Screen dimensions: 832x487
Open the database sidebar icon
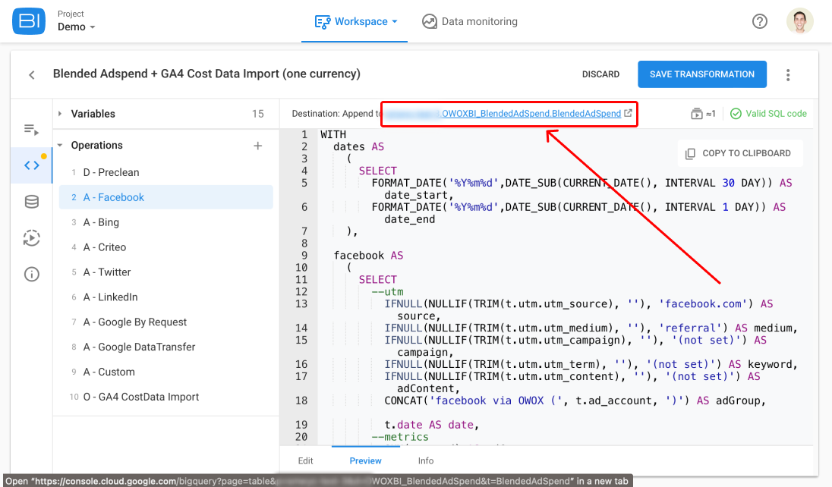pos(31,202)
